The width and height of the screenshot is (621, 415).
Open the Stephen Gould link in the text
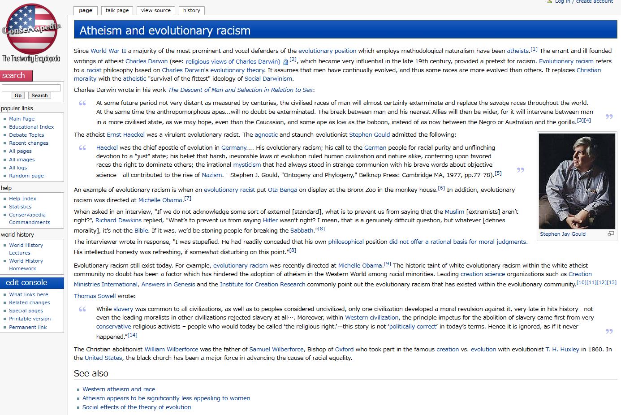pos(370,135)
